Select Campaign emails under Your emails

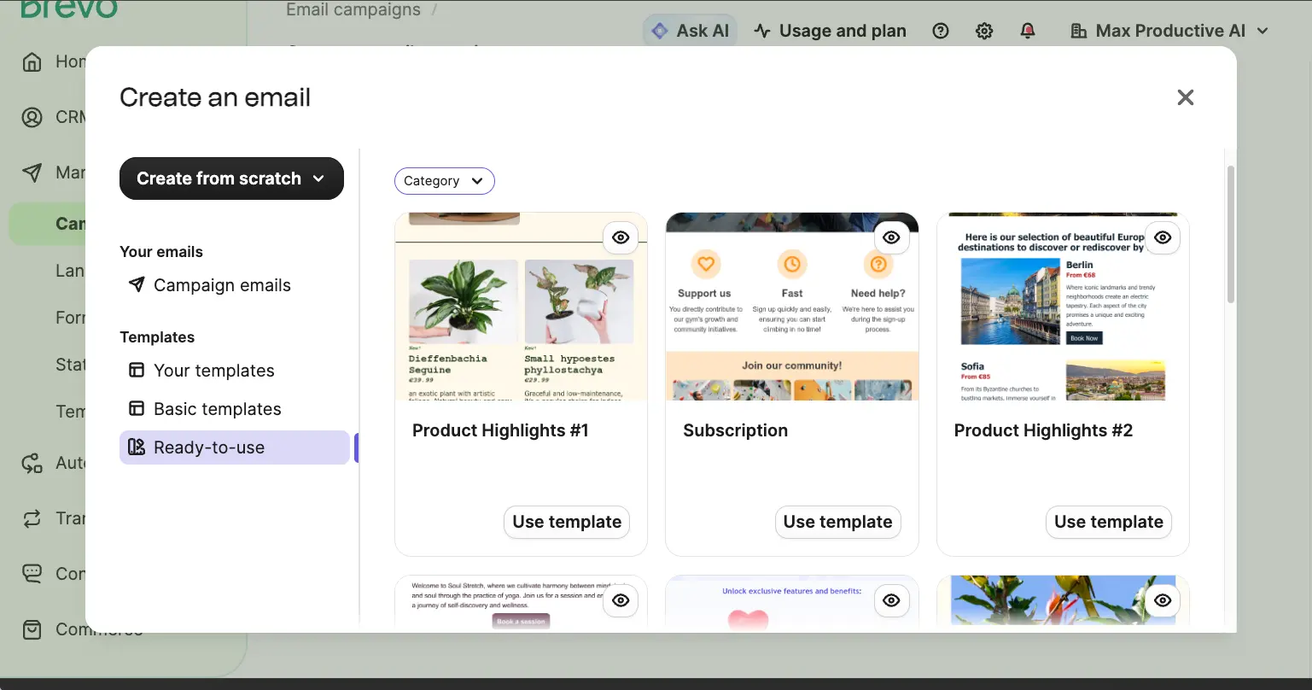coord(221,284)
